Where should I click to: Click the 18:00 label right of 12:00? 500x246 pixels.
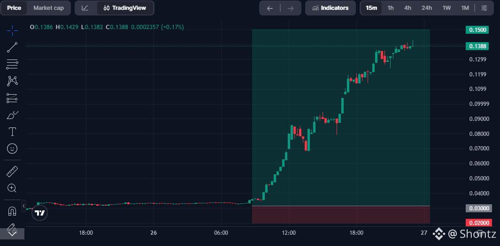click(356, 232)
